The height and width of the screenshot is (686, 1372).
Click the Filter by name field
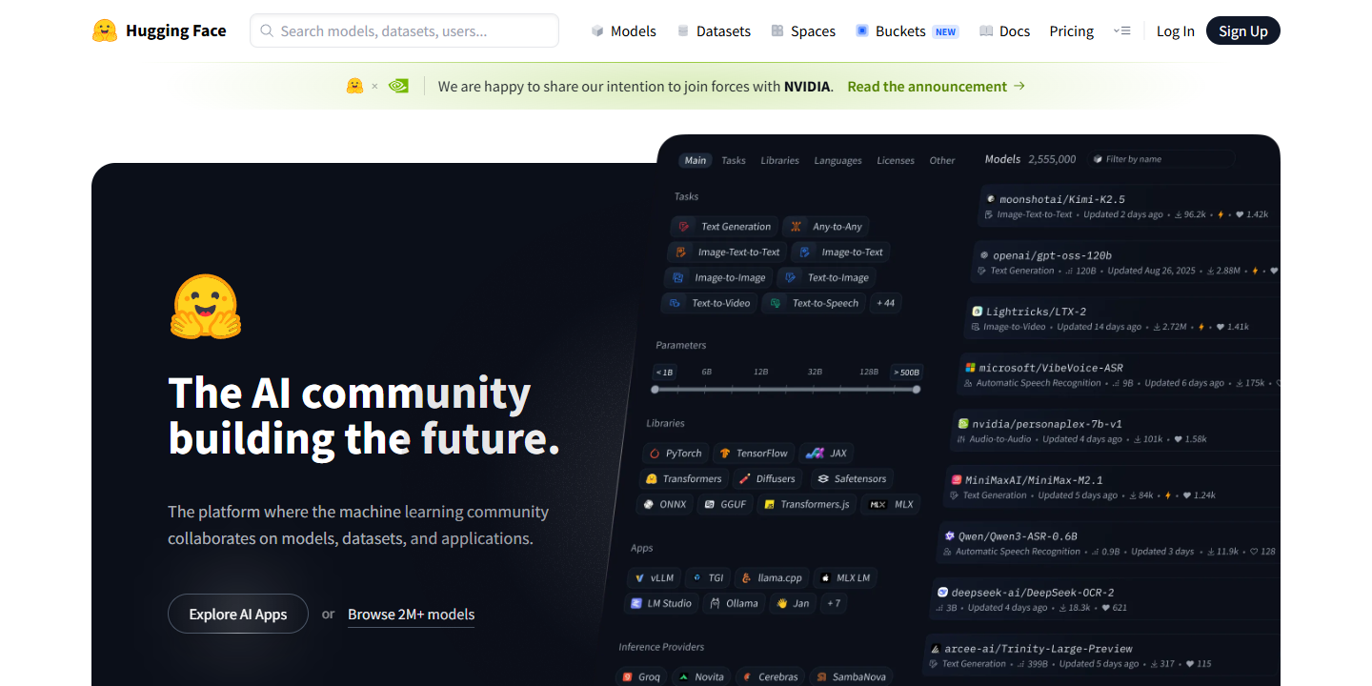[1162, 159]
